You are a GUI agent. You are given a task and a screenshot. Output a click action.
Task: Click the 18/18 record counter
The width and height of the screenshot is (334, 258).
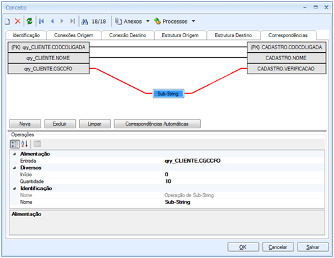(x=99, y=22)
